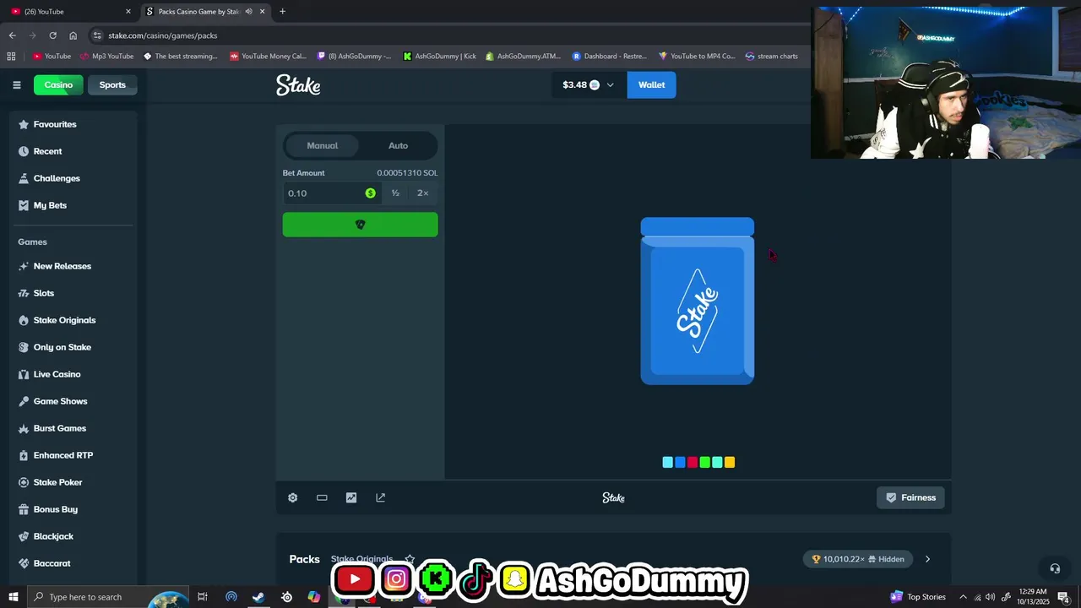The width and height of the screenshot is (1081, 608).
Task: Open a new browser tab
Action: point(282,11)
